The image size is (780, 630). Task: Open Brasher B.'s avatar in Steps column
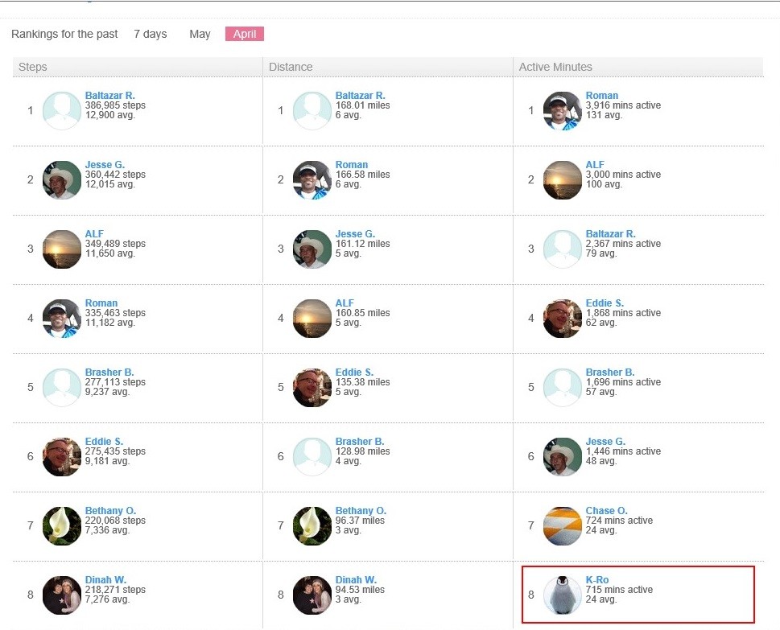tap(62, 388)
